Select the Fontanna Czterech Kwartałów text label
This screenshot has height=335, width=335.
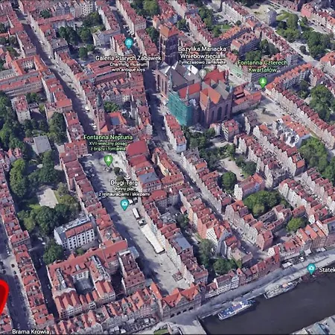263,66
